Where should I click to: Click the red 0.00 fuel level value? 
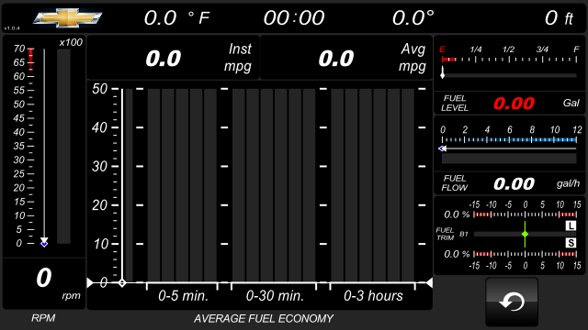click(514, 104)
